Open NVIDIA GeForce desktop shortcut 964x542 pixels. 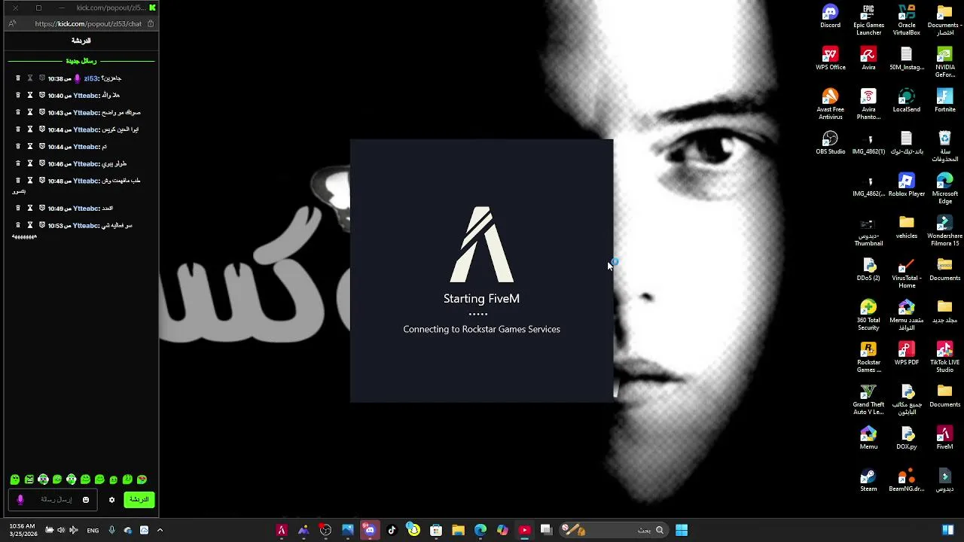click(x=944, y=62)
